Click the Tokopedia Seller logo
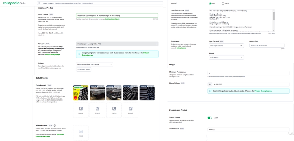 (14, 3)
